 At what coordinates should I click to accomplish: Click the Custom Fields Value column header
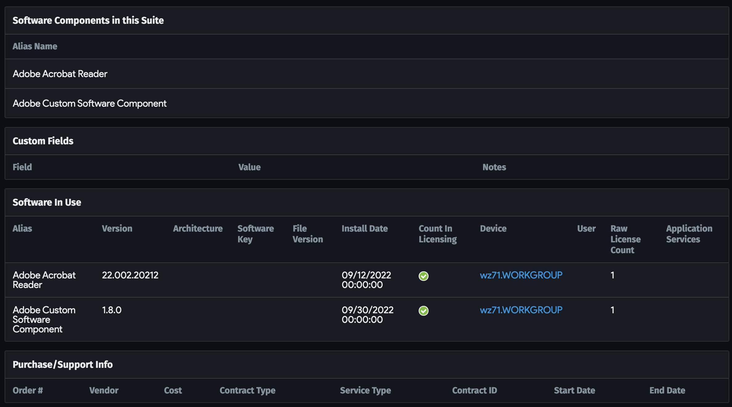pos(249,167)
